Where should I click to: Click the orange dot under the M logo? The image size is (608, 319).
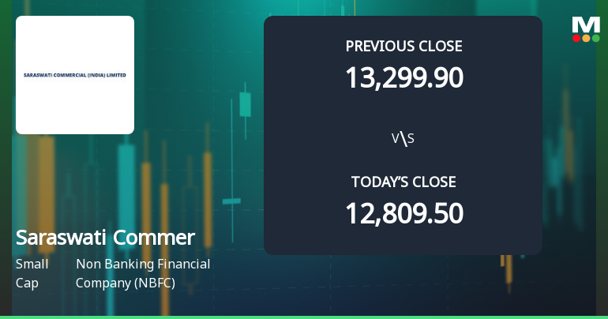[x=586, y=38]
